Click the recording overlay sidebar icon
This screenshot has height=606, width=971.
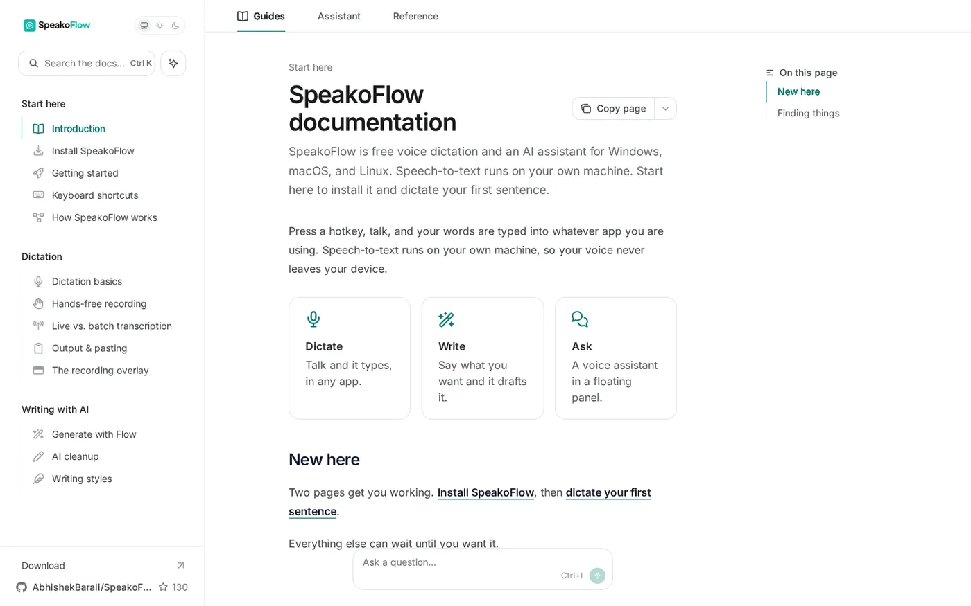[x=39, y=370]
